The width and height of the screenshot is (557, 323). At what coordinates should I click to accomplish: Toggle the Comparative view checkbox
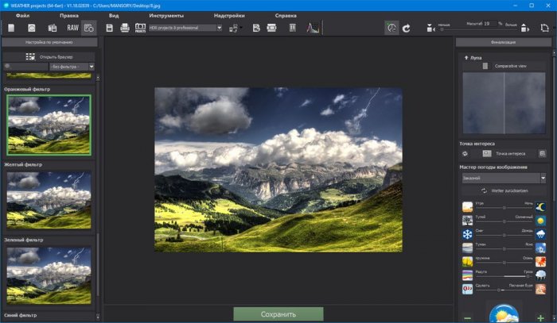484,67
